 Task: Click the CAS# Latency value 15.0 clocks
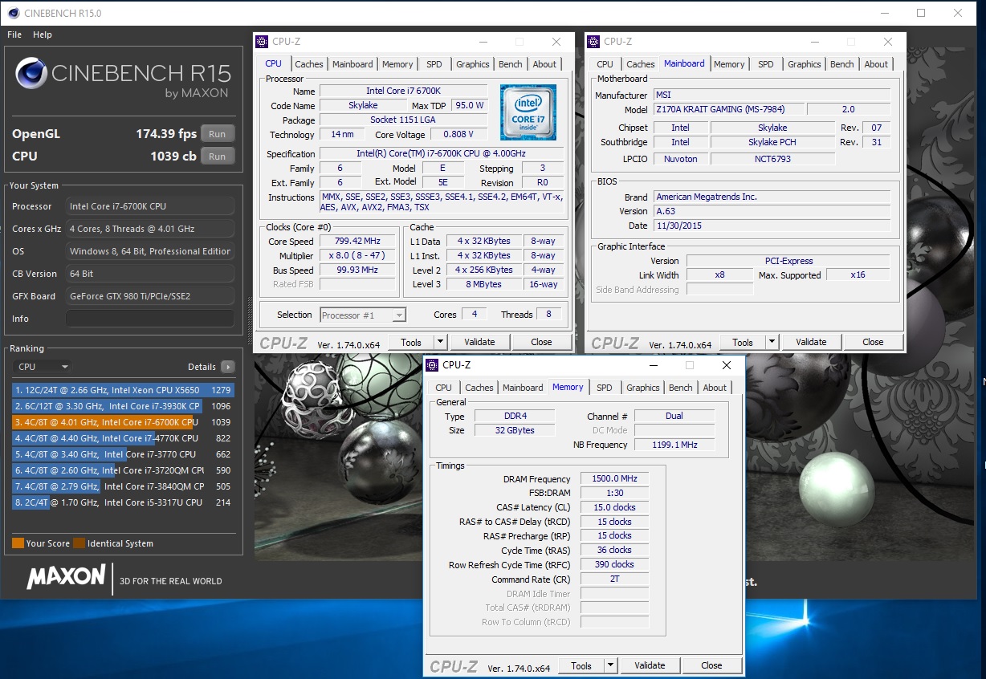(x=614, y=507)
